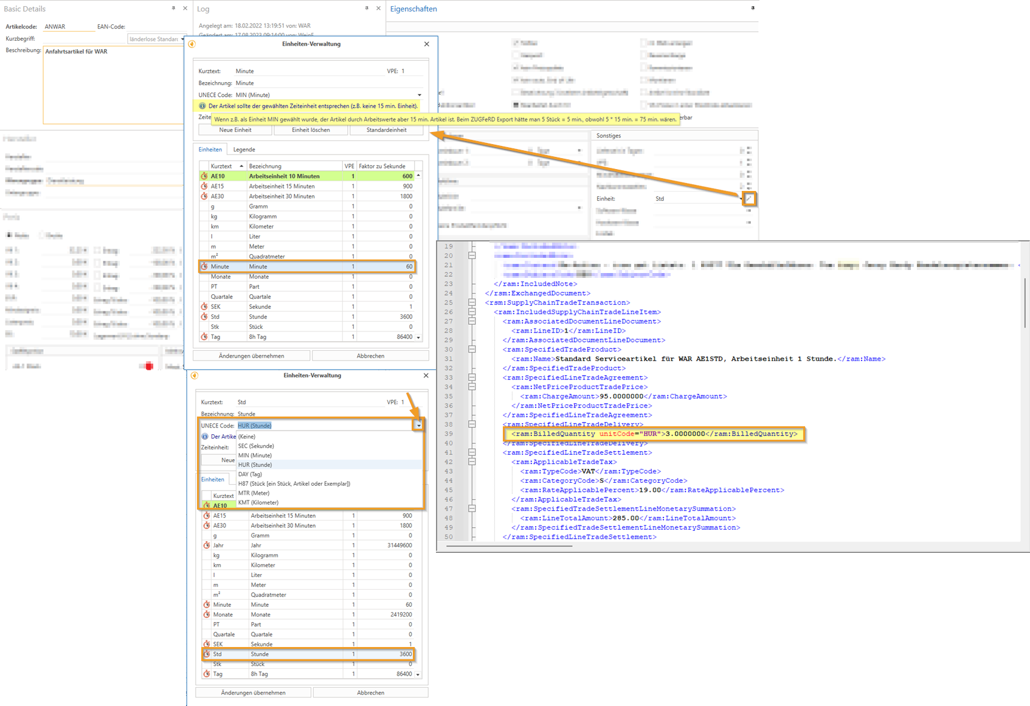Click stopwatch icon on orange-outlined Std row

tap(207, 654)
